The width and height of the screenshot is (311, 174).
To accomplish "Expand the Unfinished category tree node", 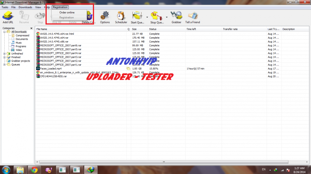I will pos(4,53).
